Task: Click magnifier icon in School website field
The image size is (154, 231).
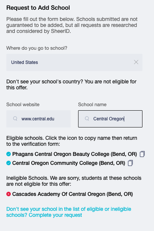Action: [x=15, y=118]
